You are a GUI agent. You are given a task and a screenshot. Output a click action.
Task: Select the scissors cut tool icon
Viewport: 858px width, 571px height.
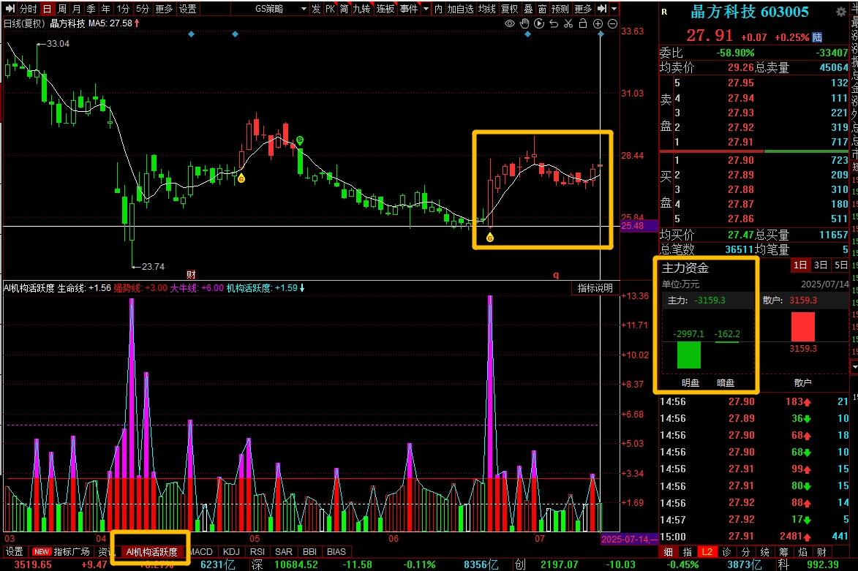pos(568,23)
